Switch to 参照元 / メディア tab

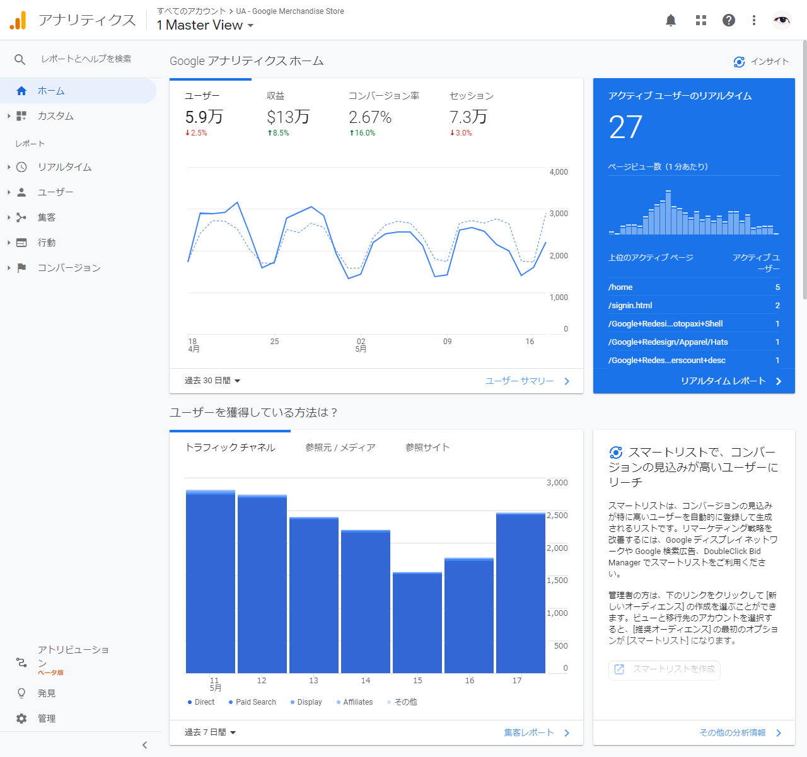point(340,448)
